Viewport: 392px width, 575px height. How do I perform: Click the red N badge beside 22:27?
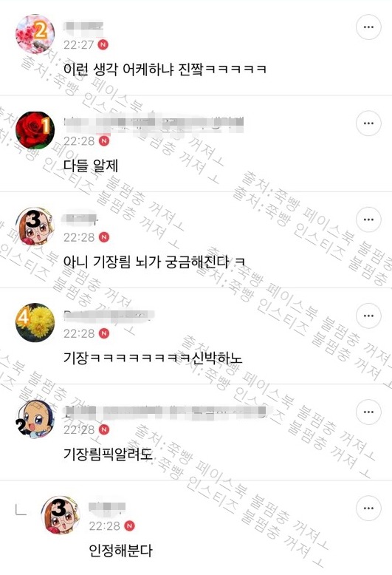point(104,45)
